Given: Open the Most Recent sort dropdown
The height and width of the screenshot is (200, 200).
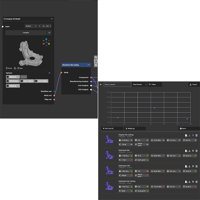Looking at the screenshot, I should click(139, 85).
